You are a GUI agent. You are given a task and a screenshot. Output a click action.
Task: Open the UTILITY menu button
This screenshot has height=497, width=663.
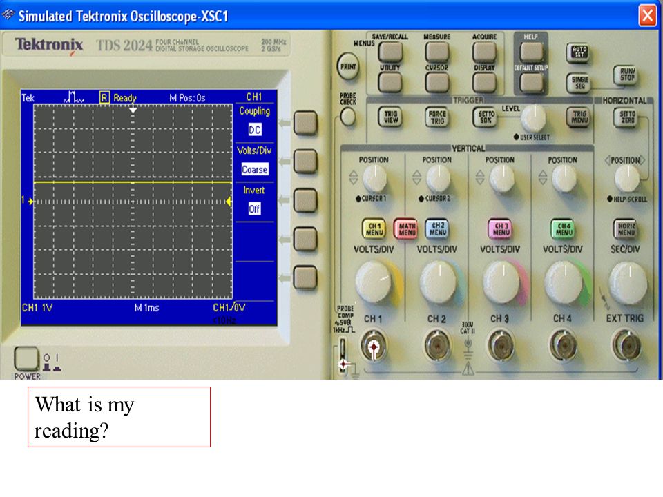[x=390, y=82]
